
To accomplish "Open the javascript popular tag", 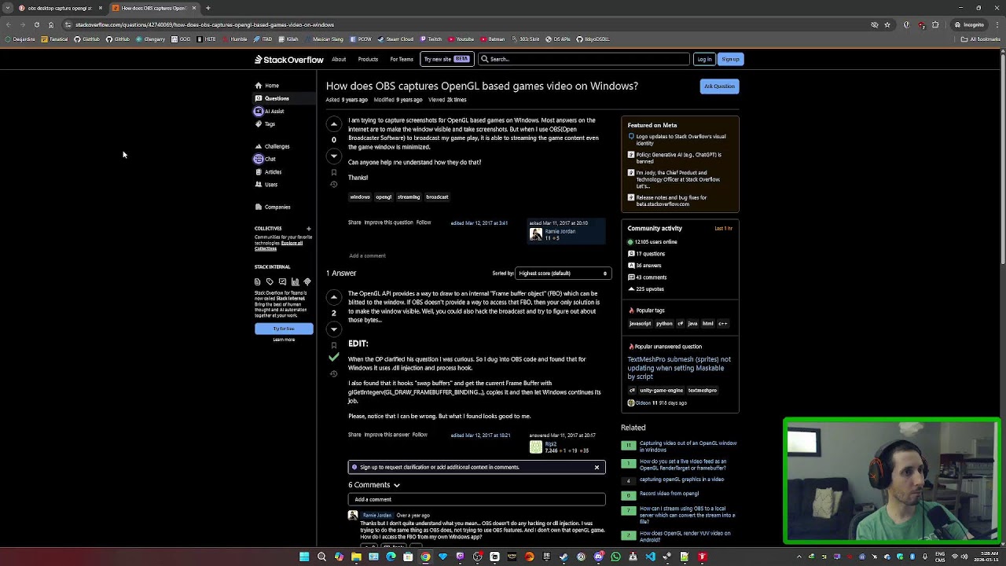I will 640,324.
